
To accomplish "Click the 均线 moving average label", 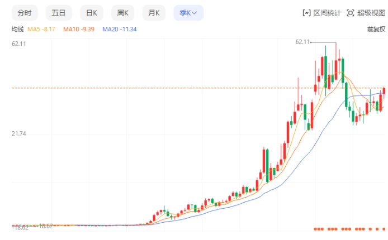I will [x=17, y=29].
